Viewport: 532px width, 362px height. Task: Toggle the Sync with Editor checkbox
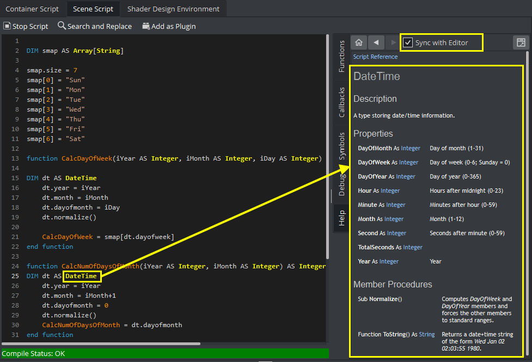(408, 42)
